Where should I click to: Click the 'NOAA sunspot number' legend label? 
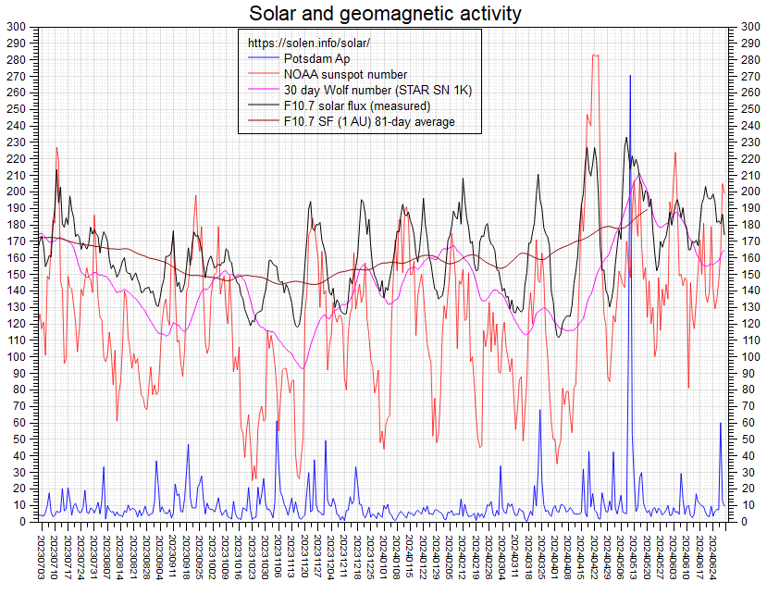345,74
